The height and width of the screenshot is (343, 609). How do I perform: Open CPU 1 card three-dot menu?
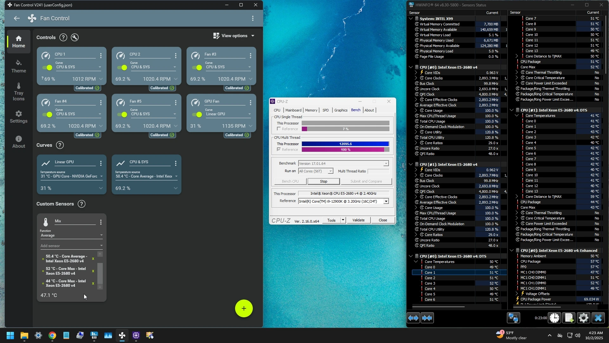pyautogui.click(x=101, y=56)
